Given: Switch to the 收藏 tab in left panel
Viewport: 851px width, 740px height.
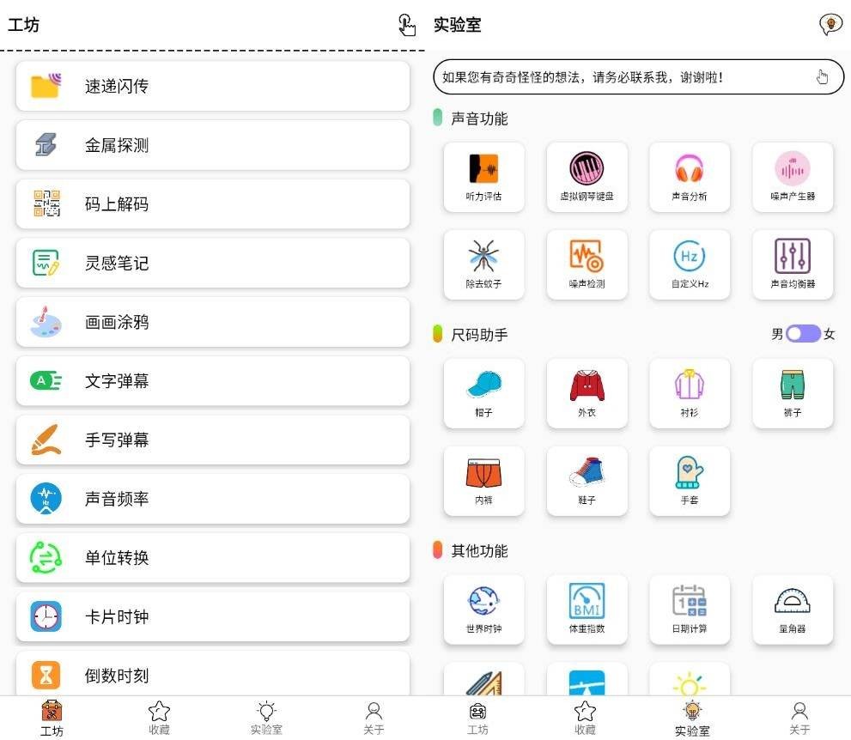Looking at the screenshot, I should click(x=159, y=718).
